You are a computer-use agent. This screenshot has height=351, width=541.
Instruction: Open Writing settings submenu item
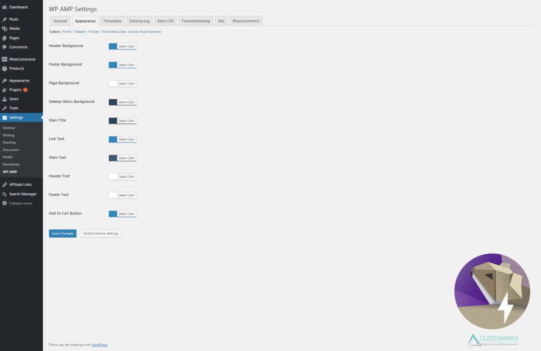coord(9,135)
